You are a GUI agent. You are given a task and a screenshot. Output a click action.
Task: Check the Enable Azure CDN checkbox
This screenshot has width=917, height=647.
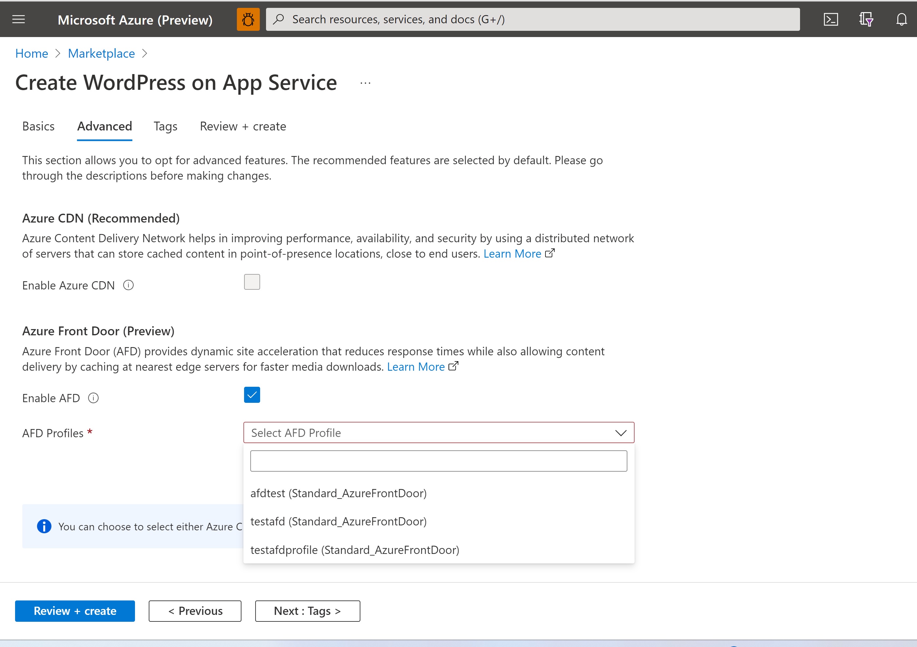click(x=252, y=282)
